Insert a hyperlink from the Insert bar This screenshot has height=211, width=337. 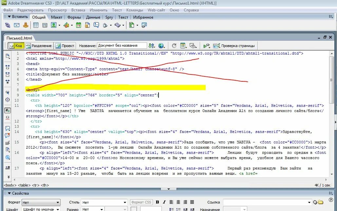coord(8,25)
